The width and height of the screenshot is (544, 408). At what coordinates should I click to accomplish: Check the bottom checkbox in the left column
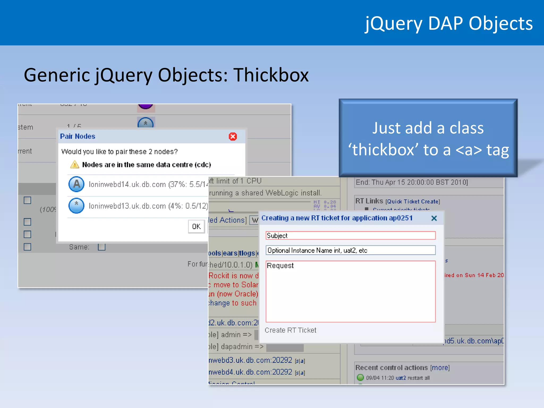pos(27,247)
